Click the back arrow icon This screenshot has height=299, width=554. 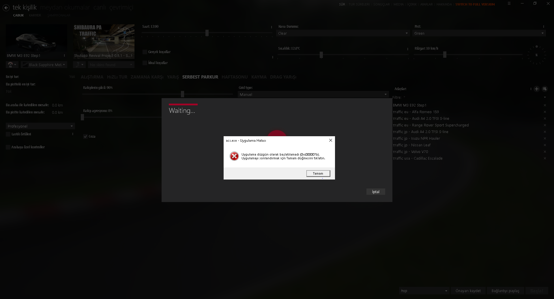pyautogui.click(x=6, y=8)
